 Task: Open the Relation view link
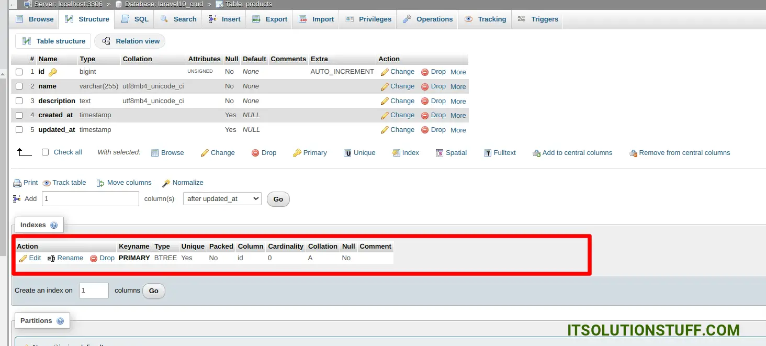point(131,41)
